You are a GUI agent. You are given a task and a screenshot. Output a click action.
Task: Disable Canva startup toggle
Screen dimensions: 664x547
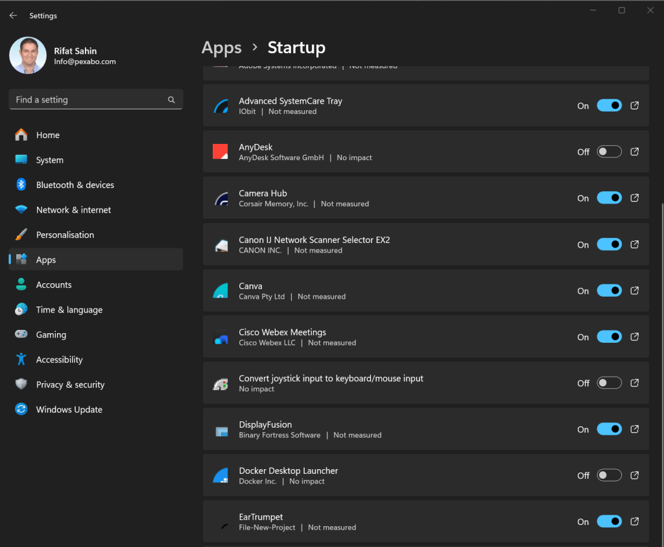coord(609,290)
